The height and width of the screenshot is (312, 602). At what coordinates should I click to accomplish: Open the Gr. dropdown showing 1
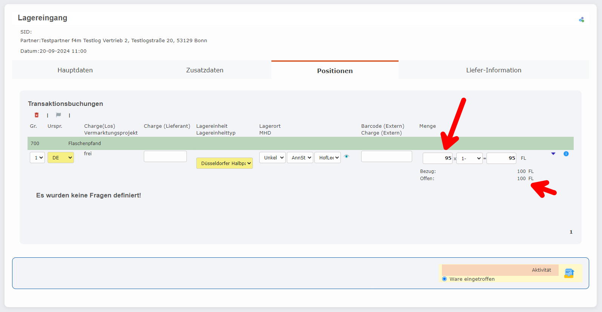point(37,158)
